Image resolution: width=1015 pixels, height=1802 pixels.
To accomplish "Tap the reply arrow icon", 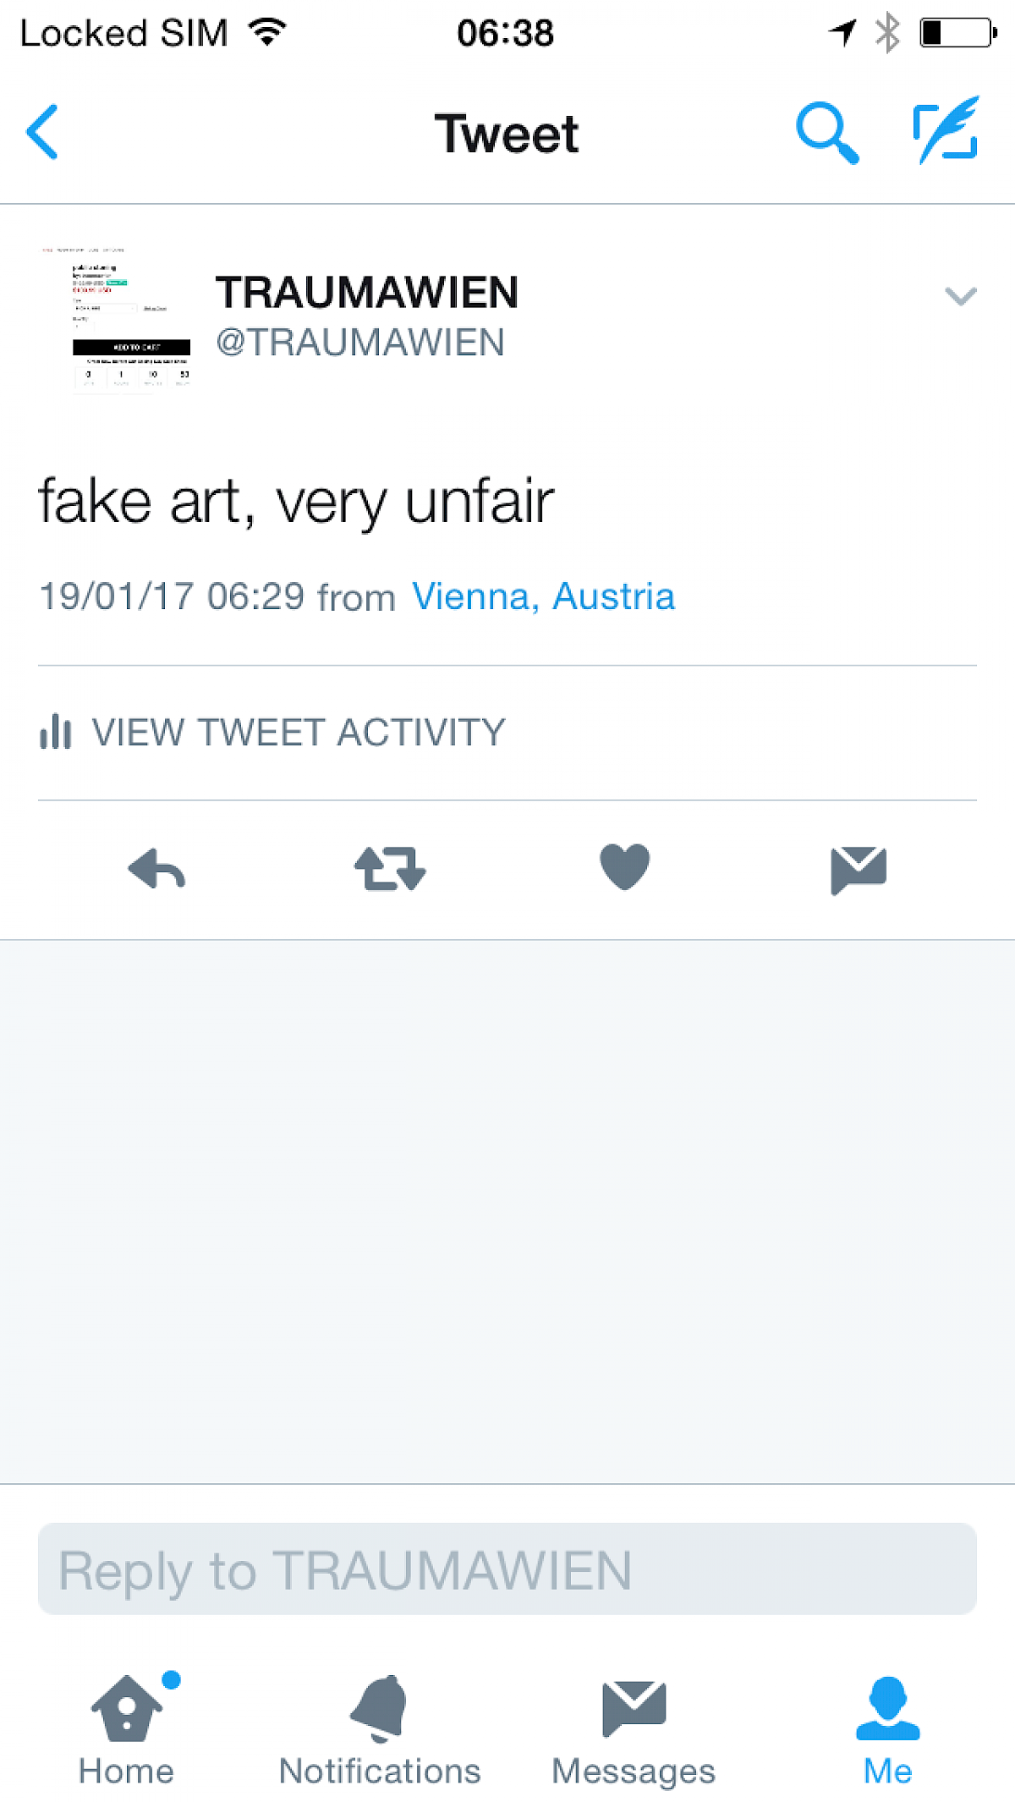I will [x=156, y=869].
